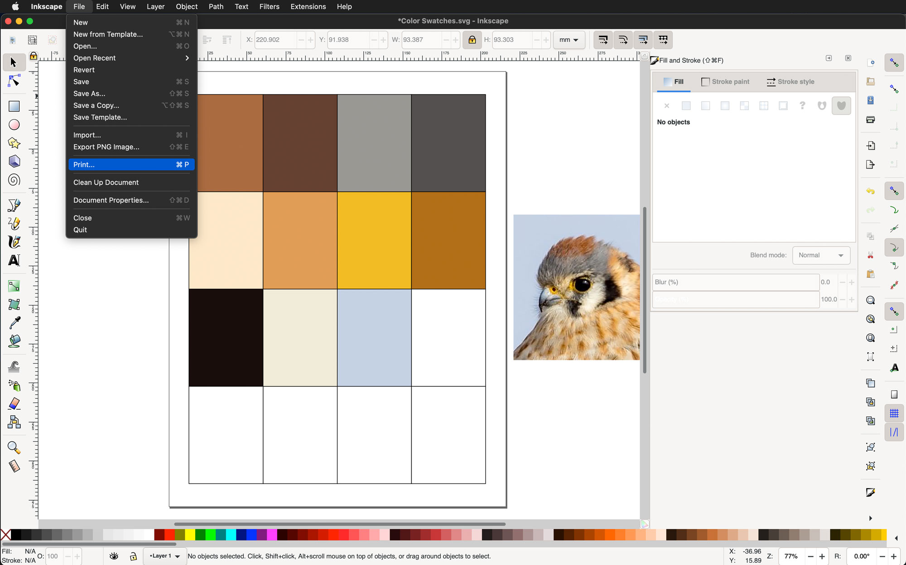Select the Selector arrow tool
906x565 pixels.
(x=14, y=62)
